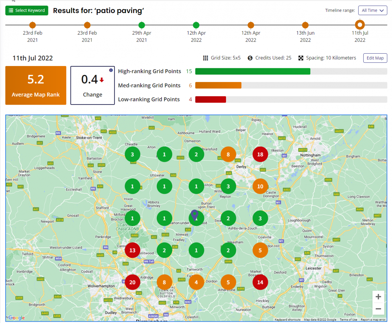The height and width of the screenshot is (323, 392).
Task: Click the zoom-out minus icon on the map
Action: click(378, 309)
